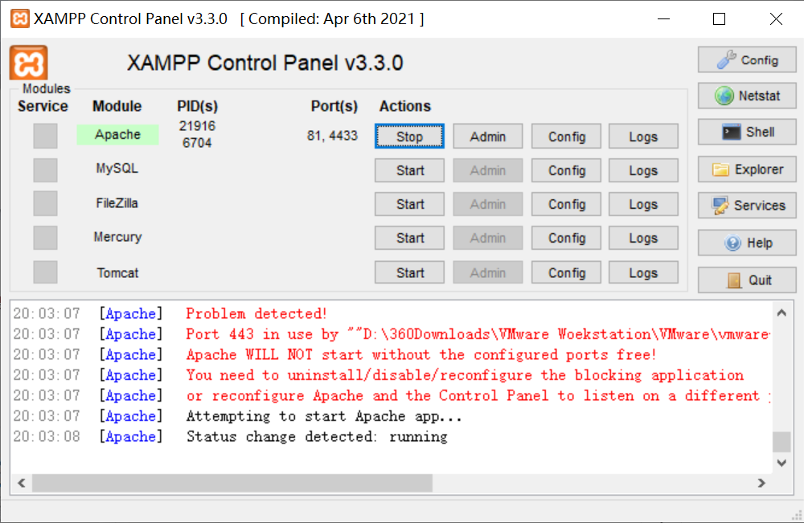Enable the MySQL service checkbox
This screenshot has height=523, width=804.
(45, 170)
